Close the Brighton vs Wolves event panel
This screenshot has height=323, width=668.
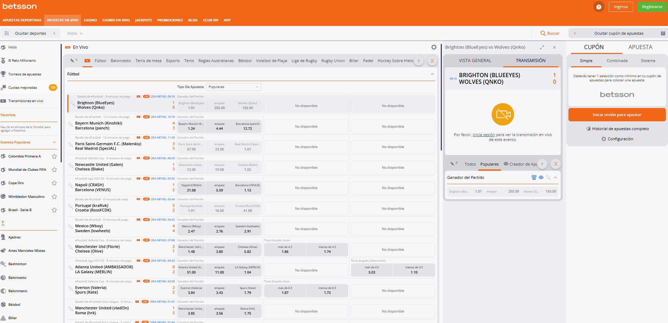pyautogui.click(x=554, y=47)
